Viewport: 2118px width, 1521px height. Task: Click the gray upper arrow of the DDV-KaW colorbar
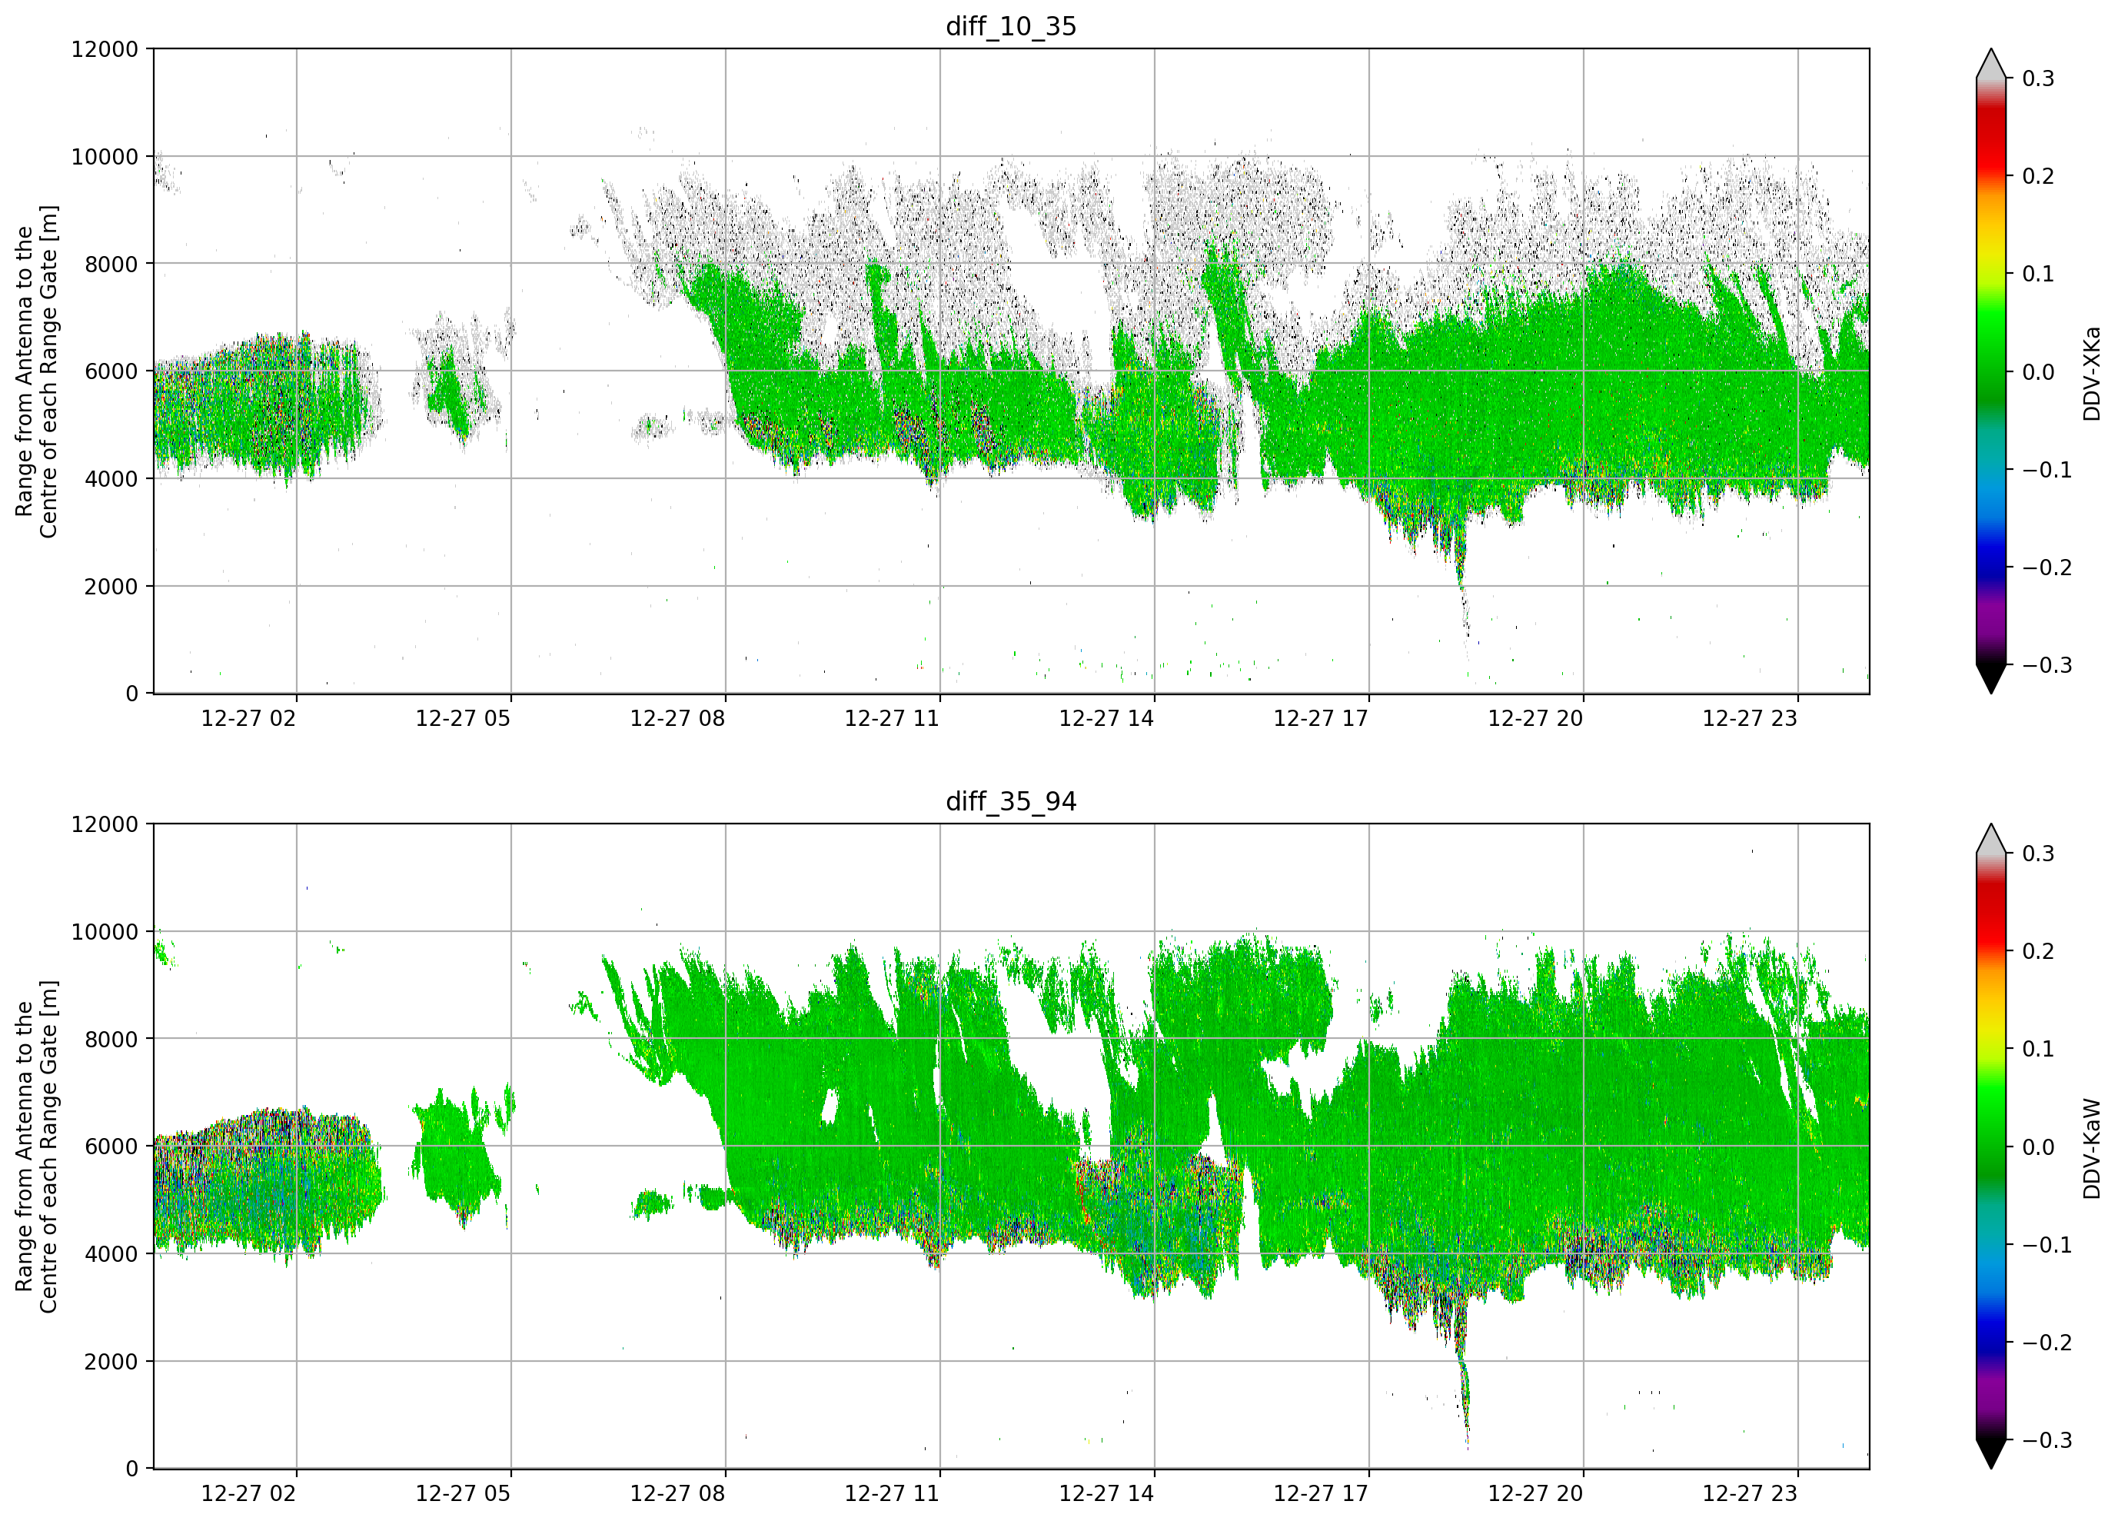click(x=1991, y=839)
